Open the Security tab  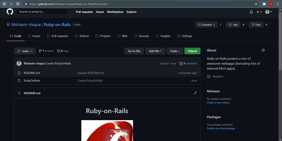click(x=142, y=36)
